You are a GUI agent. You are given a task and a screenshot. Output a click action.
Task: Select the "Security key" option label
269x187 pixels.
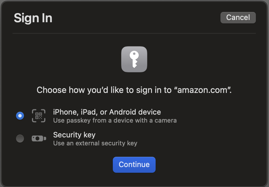click(74, 135)
